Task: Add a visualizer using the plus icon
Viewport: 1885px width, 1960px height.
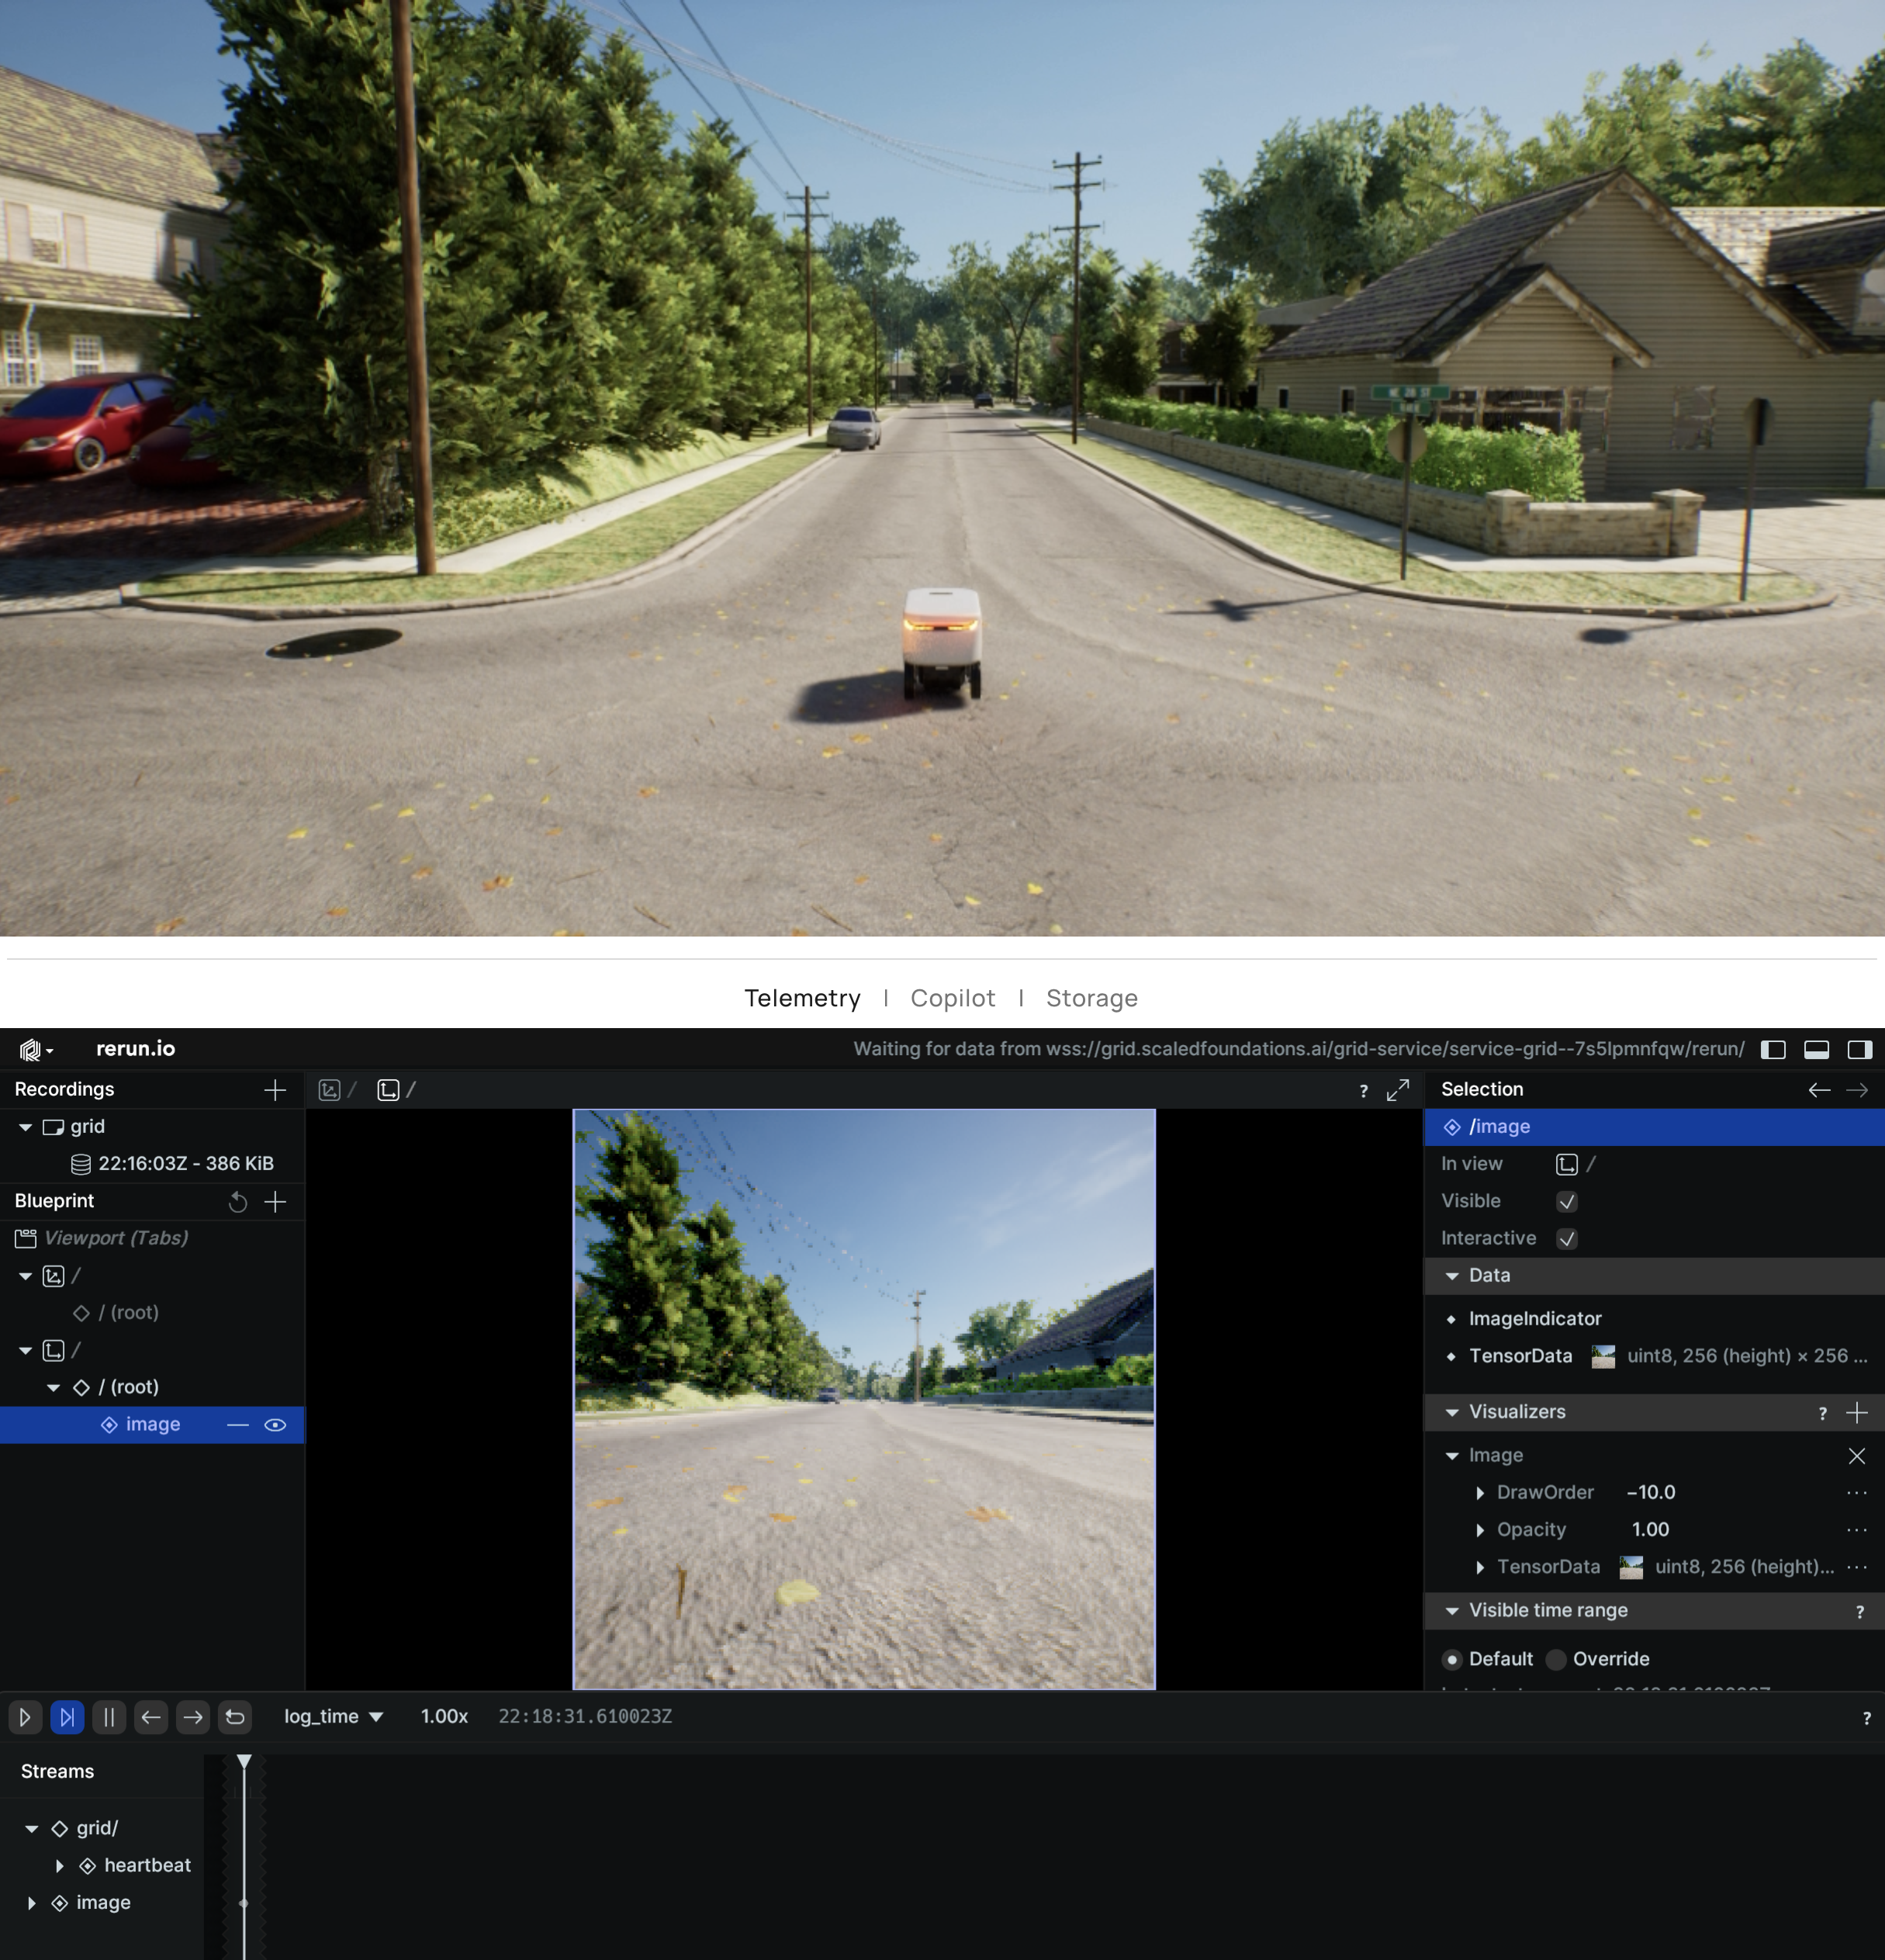Action: [1856, 1412]
